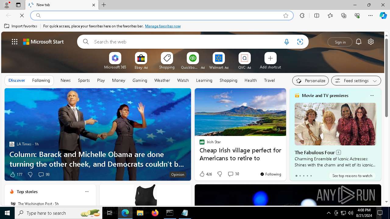Click Manage favorites now link
The image size is (390, 219).
pyautogui.click(x=163, y=26)
